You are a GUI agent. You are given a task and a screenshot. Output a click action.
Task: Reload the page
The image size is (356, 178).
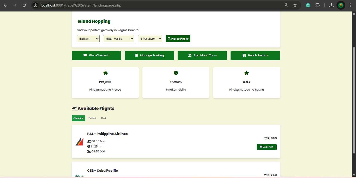[x=24, y=5]
